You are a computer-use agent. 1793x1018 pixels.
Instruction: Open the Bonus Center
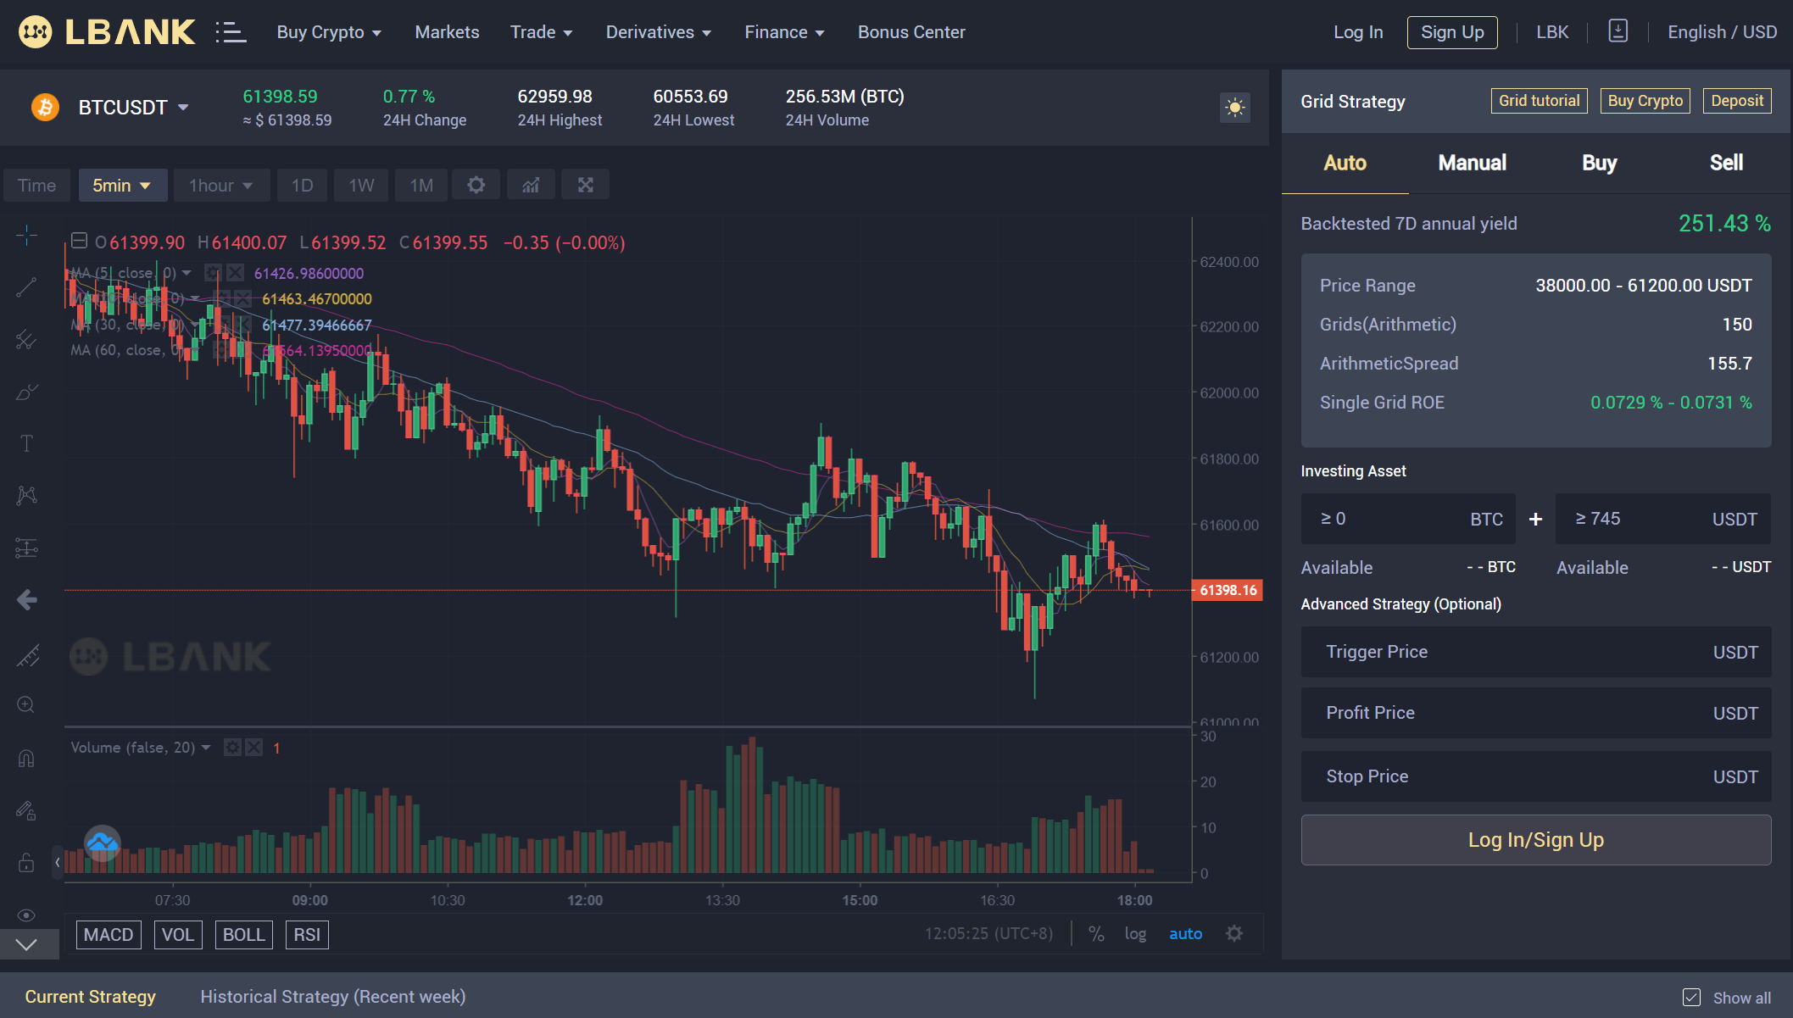click(x=911, y=32)
